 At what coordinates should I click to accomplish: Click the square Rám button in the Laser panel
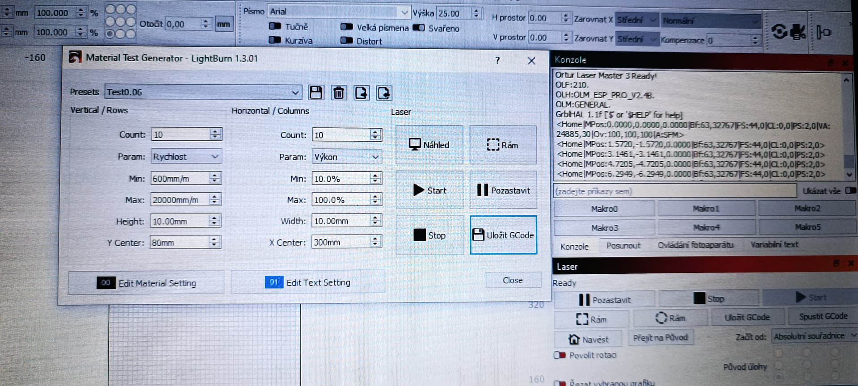click(591, 319)
